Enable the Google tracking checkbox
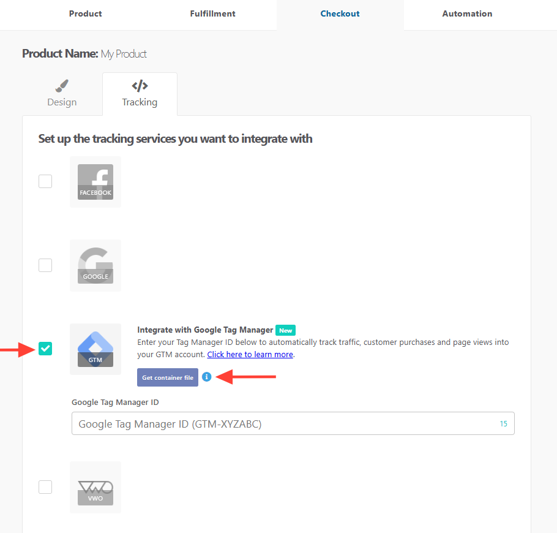The height and width of the screenshot is (533, 557). coord(45,265)
